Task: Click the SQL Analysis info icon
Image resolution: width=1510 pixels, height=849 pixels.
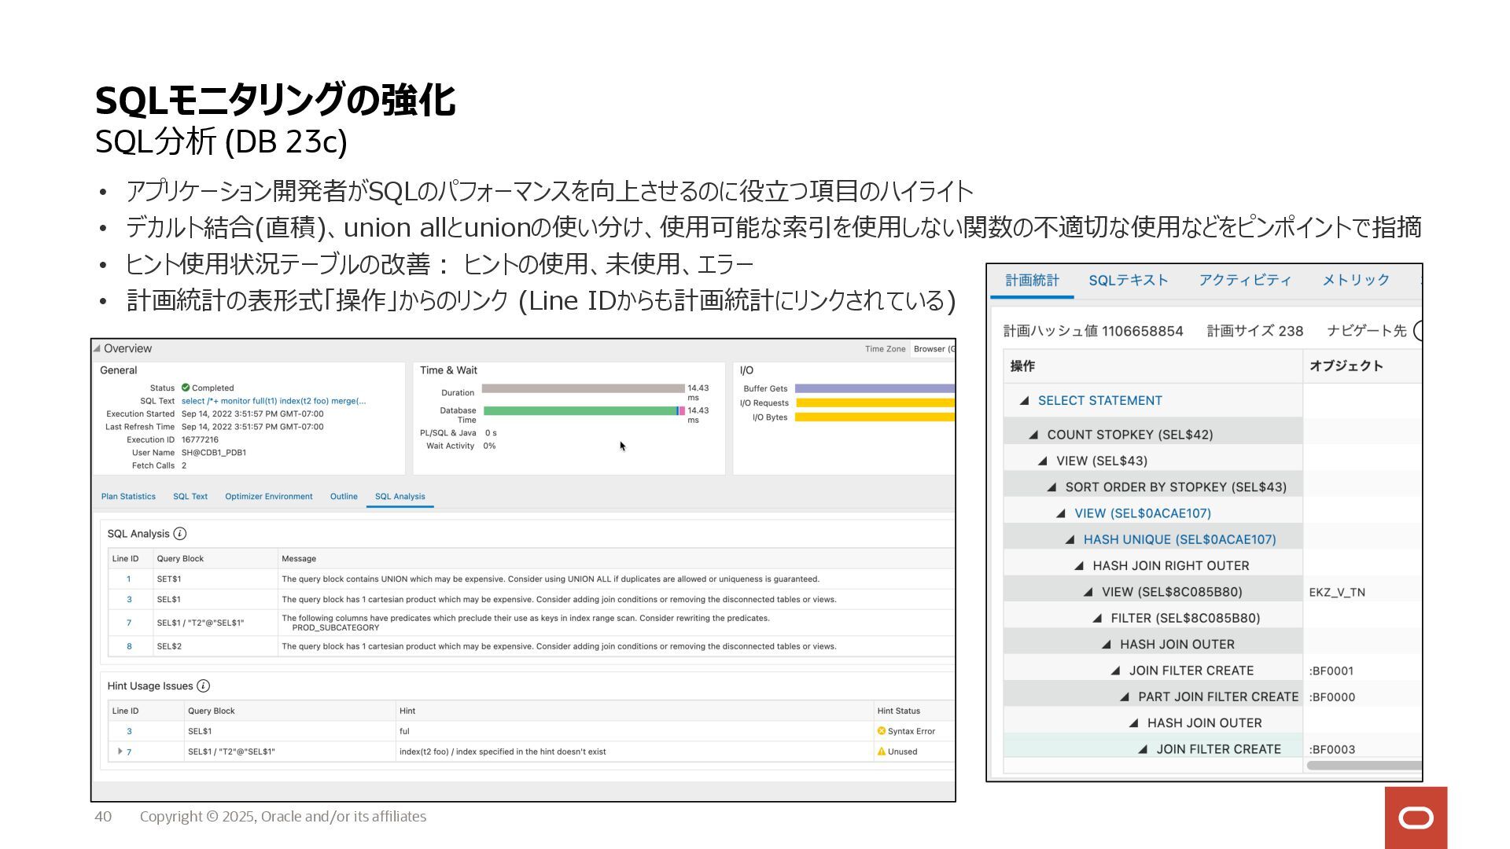Action: [180, 534]
